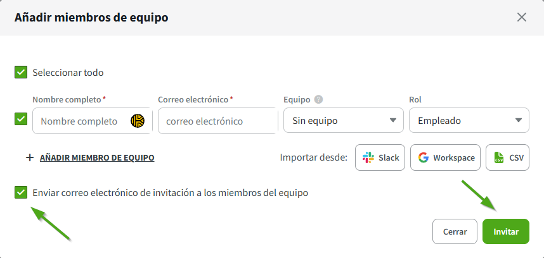The image size is (544, 258).
Task: Click the Google logo on Workspace button
Action: (x=424, y=157)
